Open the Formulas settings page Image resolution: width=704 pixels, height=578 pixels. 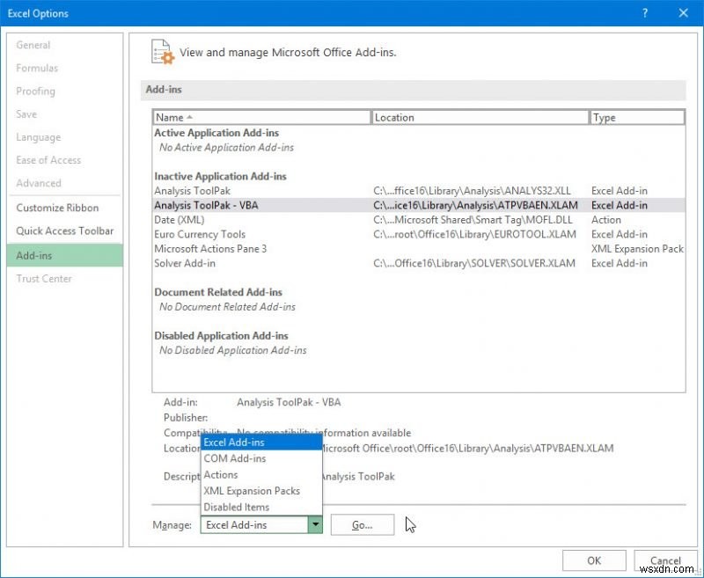pos(37,68)
